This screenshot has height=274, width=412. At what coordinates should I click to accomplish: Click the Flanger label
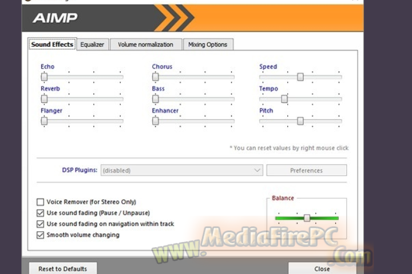(x=51, y=111)
